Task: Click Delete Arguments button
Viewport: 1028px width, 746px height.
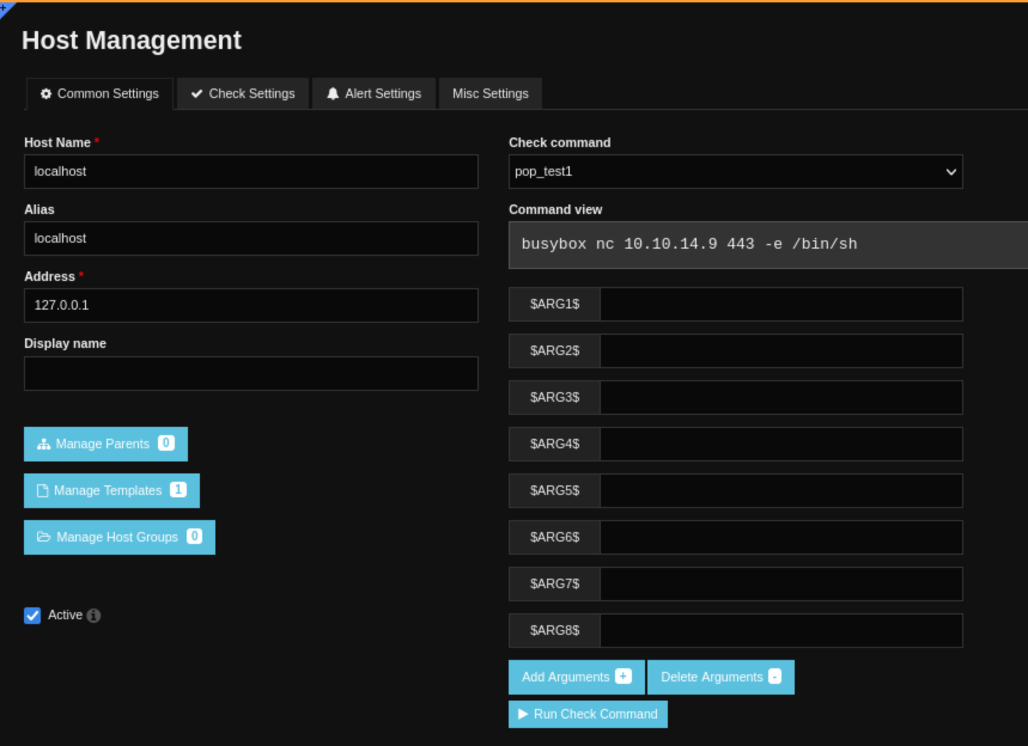Action: 721,677
